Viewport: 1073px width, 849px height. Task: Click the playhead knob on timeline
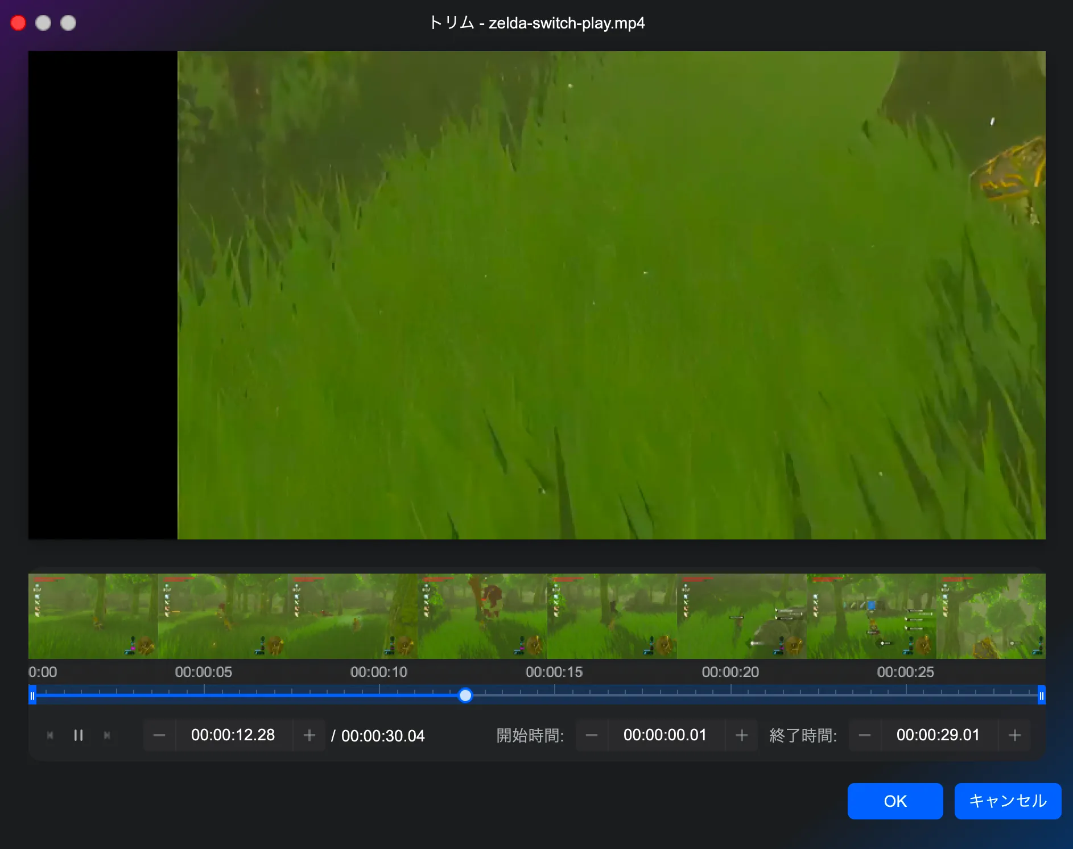(465, 695)
